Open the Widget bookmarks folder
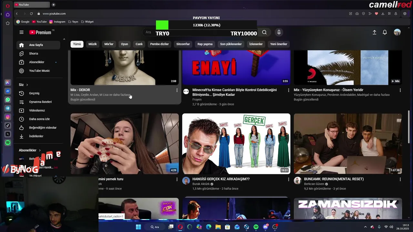The height and width of the screenshot is (232, 413). tap(87, 22)
